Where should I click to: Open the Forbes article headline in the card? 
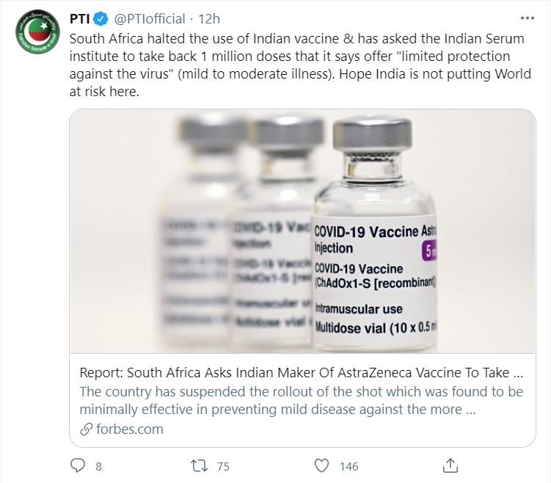[x=301, y=371]
